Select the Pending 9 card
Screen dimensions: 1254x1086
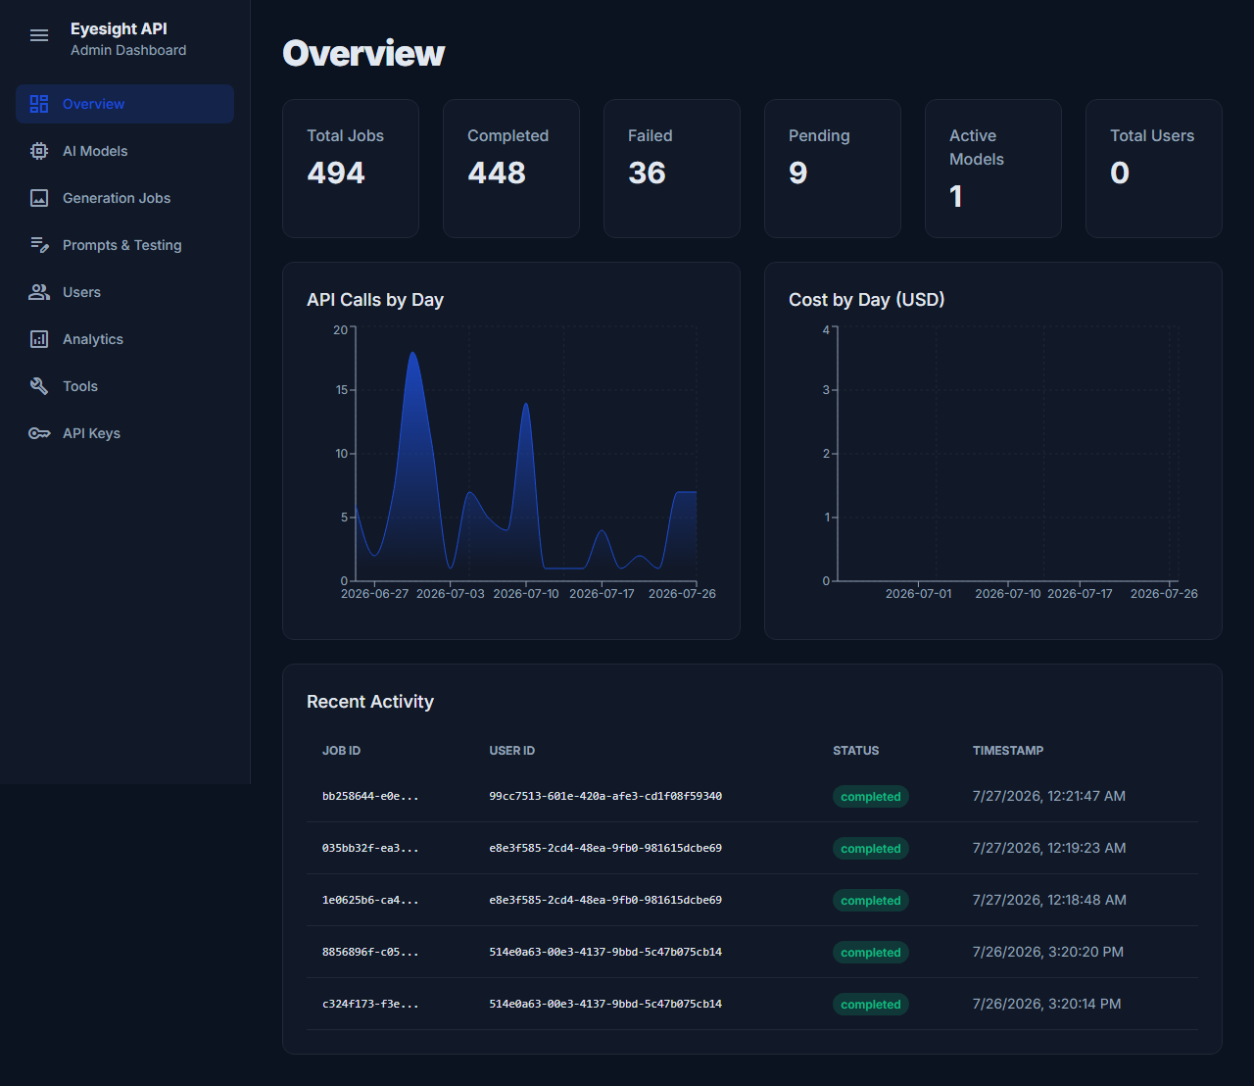[833, 169]
